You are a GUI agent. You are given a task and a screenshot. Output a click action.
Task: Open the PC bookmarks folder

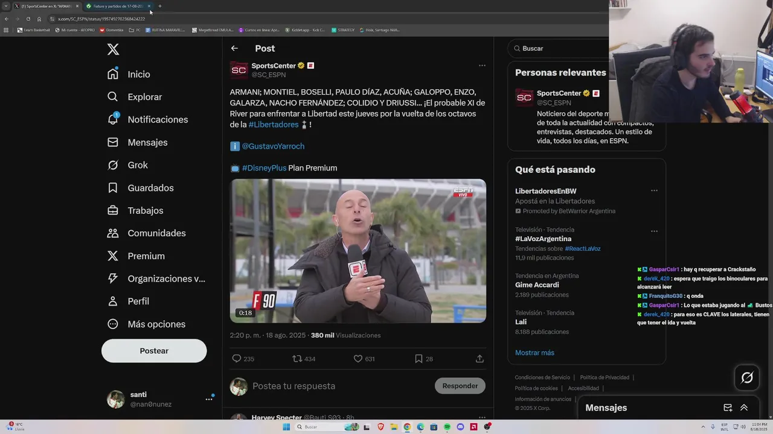tap(135, 30)
